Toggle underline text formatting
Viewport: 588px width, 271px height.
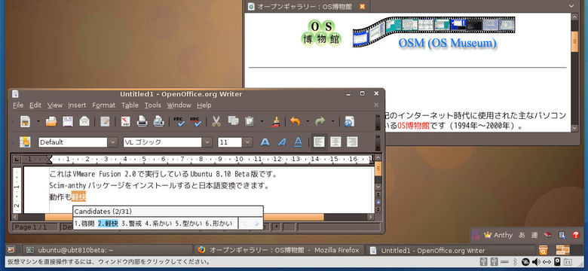point(298,142)
